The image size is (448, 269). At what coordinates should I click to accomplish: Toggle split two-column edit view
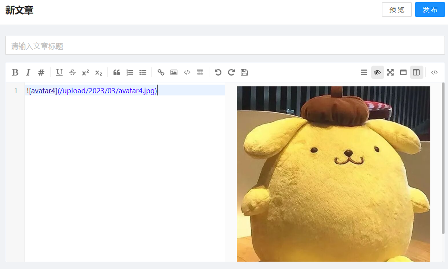(x=416, y=73)
